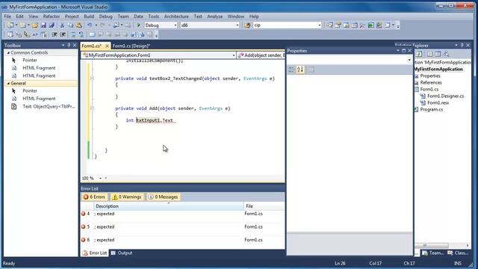Switch to the Output tab
Image resolution: width=478 pixels, height=269 pixels.
pos(122,253)
